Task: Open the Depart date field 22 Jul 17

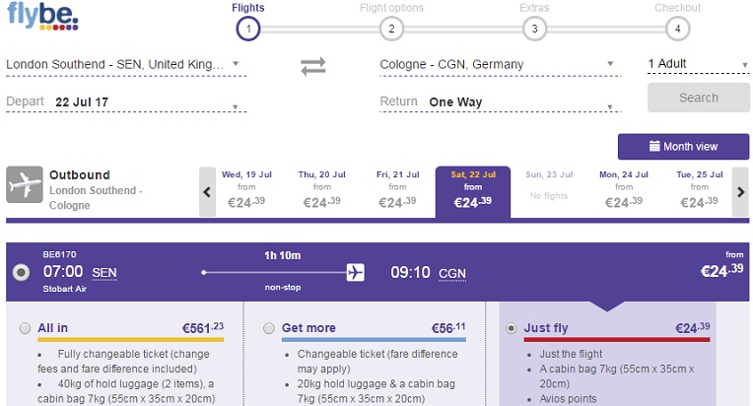Action: pyautogui.click(x=126, y=102)
